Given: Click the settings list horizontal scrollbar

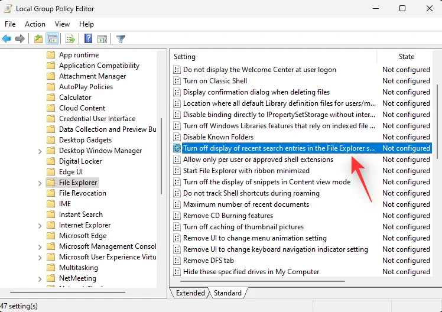Looking at the screenshot, I should coord(262,281).
